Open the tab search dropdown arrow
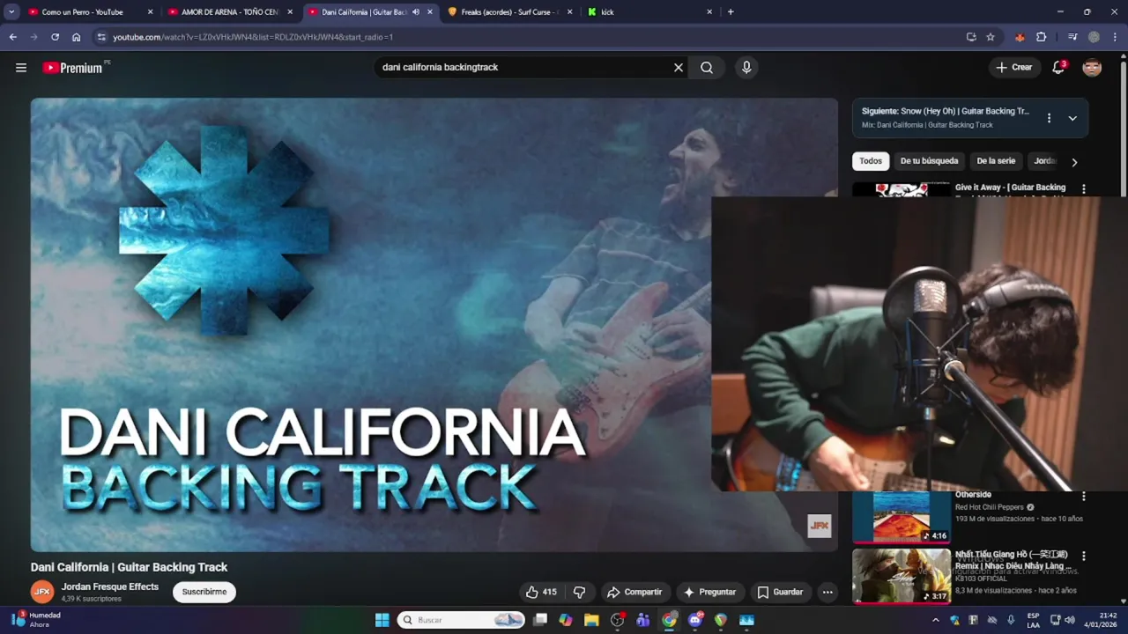Viewport: 1128px width, 634px height. click(11, 12)
